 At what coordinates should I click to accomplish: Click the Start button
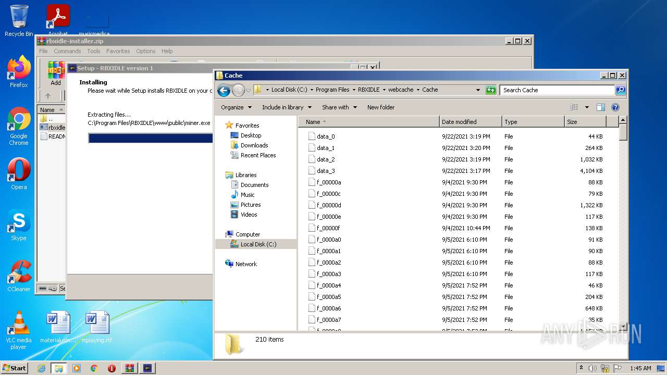coord(15,368)
